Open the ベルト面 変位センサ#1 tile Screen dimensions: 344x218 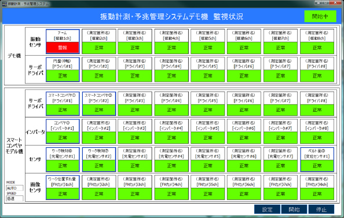click(317, 159)
